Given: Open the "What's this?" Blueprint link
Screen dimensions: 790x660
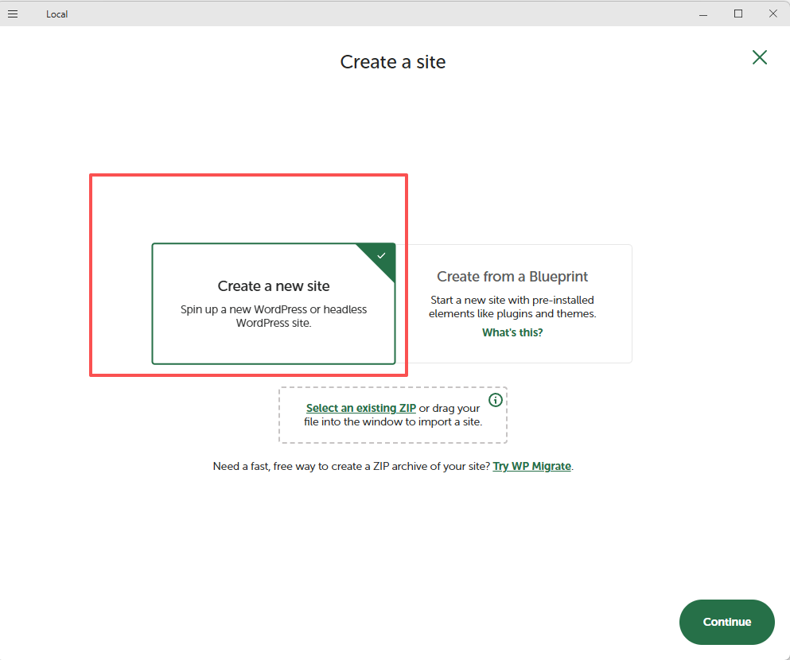Looking at the screenshot, I should [x=512, y=332].
